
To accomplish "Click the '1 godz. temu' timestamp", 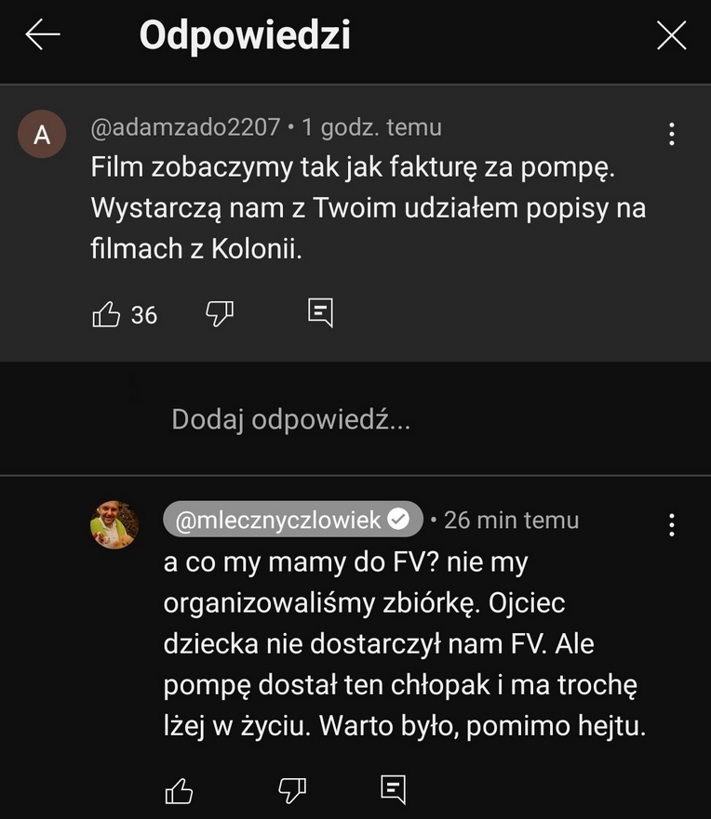I will [371, 127].
